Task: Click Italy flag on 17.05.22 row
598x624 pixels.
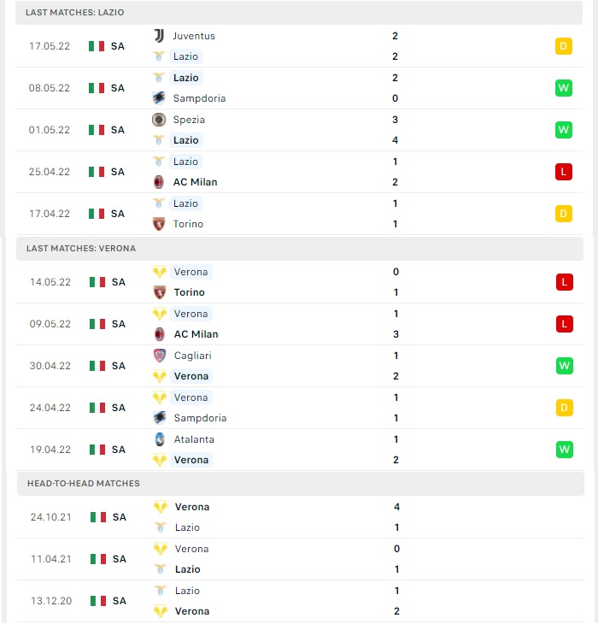Action: pos(97,46)
